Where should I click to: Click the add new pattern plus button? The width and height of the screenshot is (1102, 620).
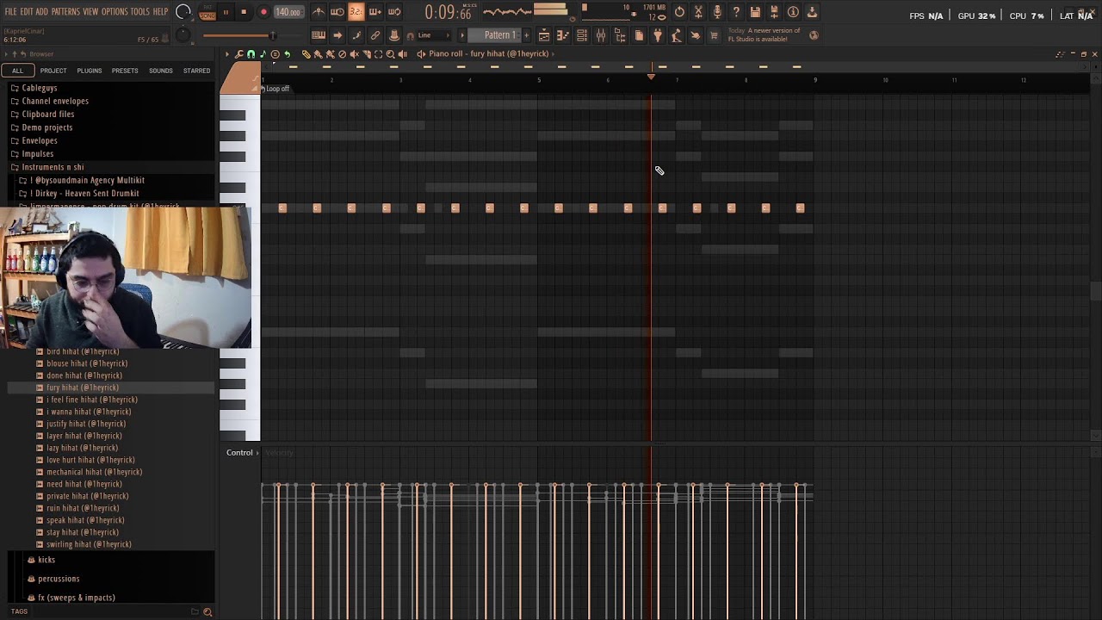tap(527, 35)
